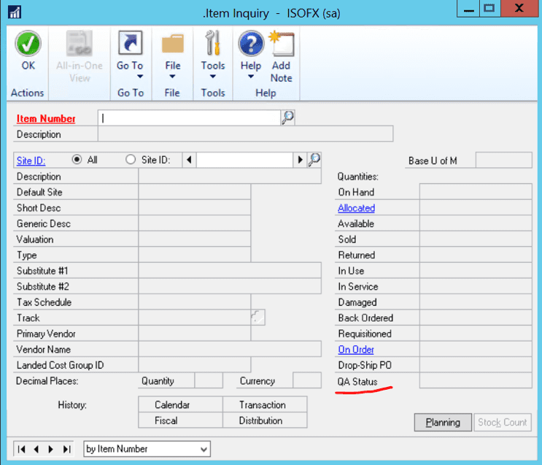Expand the sort by Item Number dropdown
Image resolution: width=542 pixels, height=465 pixels.
point(204,449)
